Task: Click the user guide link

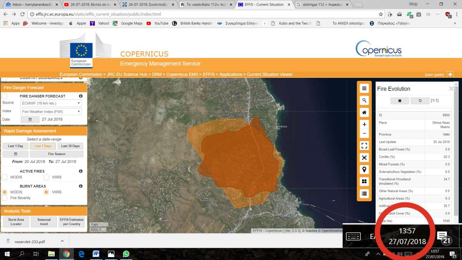Action: [x=434, y=74]
